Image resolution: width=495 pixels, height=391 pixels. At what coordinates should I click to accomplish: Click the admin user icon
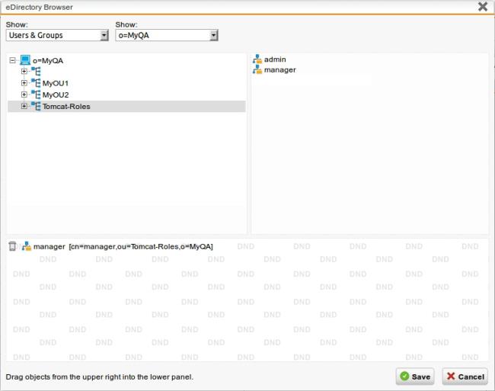[x=257, y=59]
